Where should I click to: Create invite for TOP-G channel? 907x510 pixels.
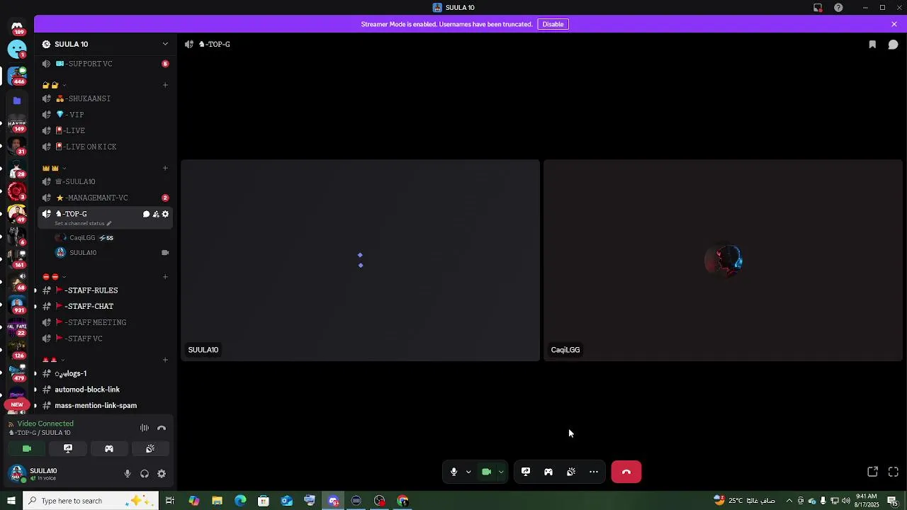click(156, 214)
